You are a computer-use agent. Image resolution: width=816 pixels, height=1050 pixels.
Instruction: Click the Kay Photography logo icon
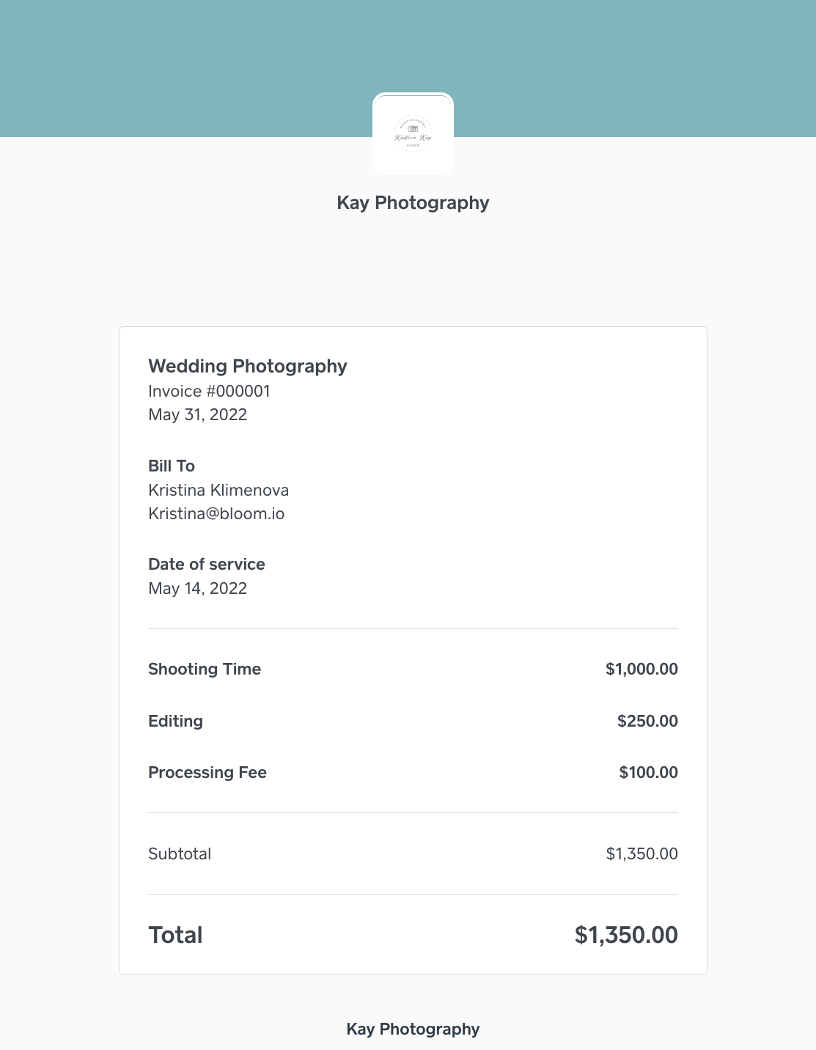[x=413, y=133]
